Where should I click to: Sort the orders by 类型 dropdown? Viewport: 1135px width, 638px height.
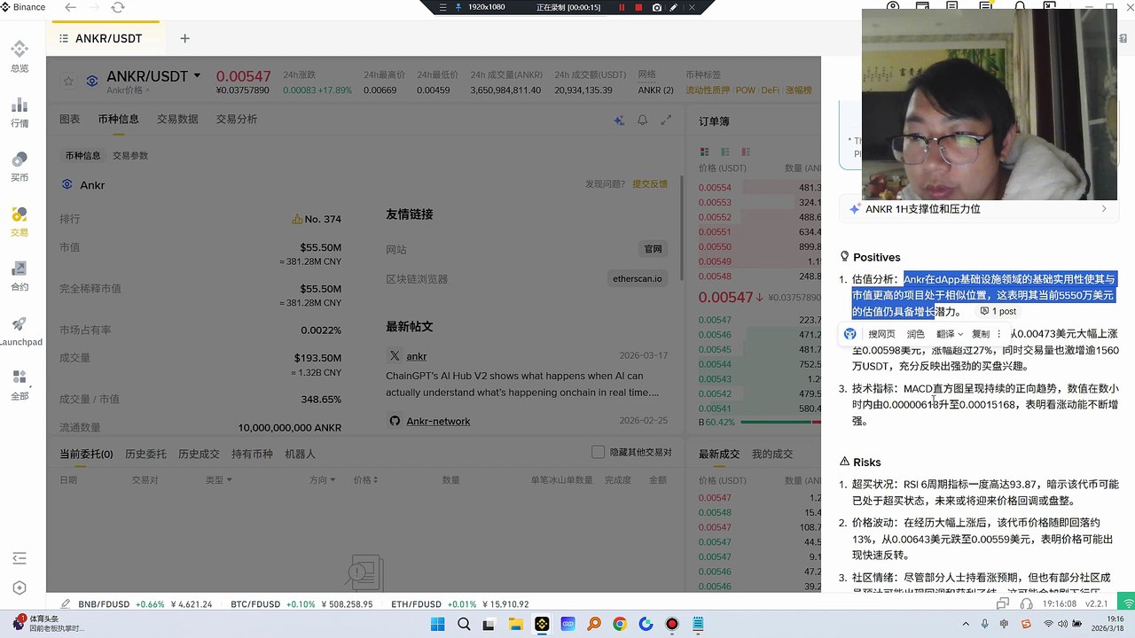click(x=219, y=480)
